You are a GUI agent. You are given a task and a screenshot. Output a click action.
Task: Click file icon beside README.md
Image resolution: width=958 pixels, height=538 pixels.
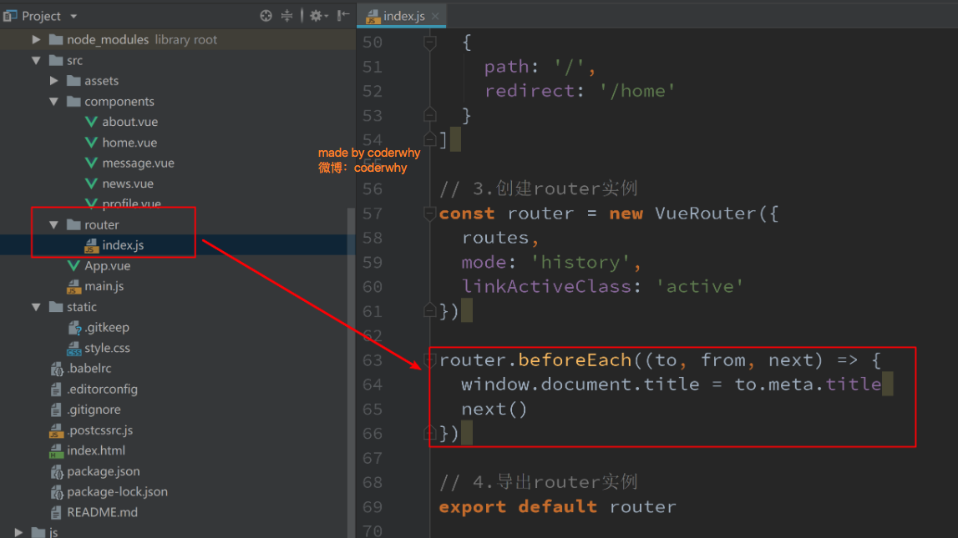[x=56, y=512]
